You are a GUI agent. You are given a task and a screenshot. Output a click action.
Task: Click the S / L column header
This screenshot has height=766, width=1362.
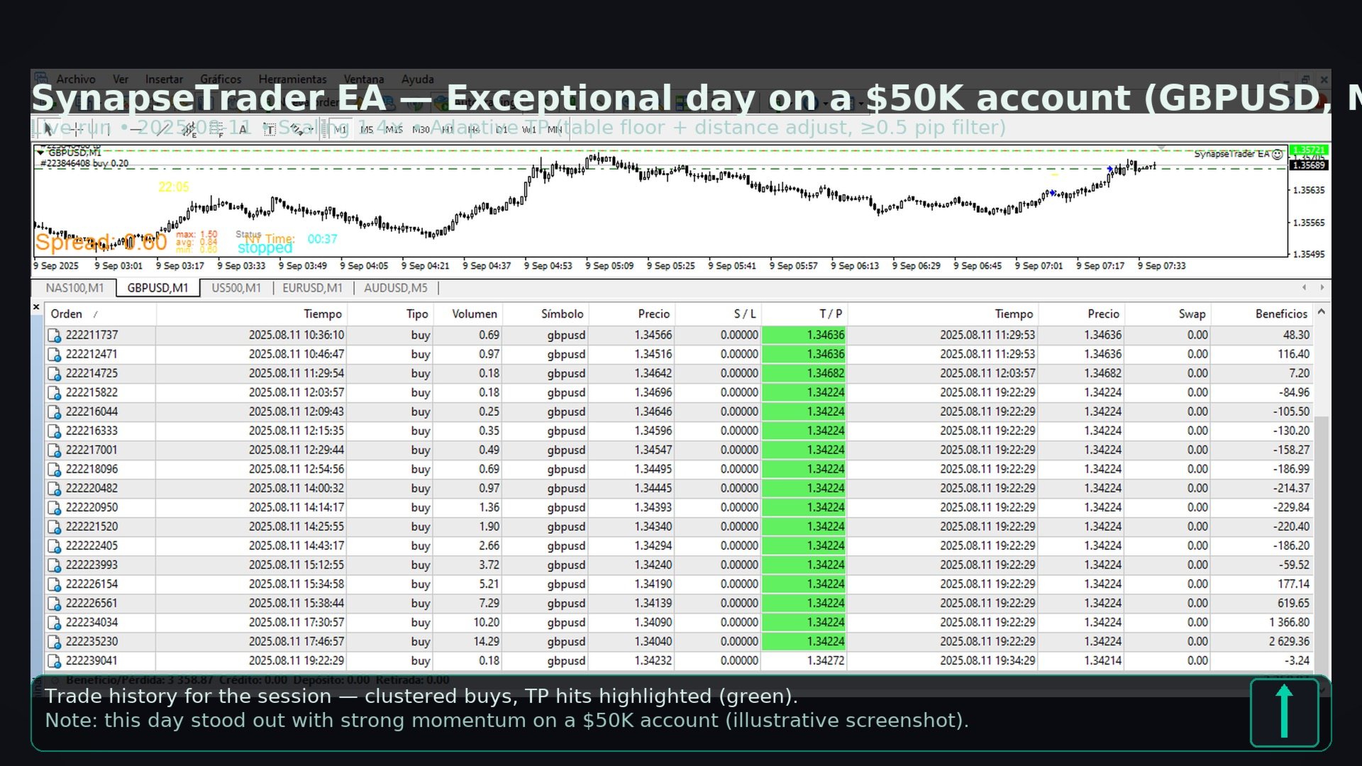pos(717,314)
